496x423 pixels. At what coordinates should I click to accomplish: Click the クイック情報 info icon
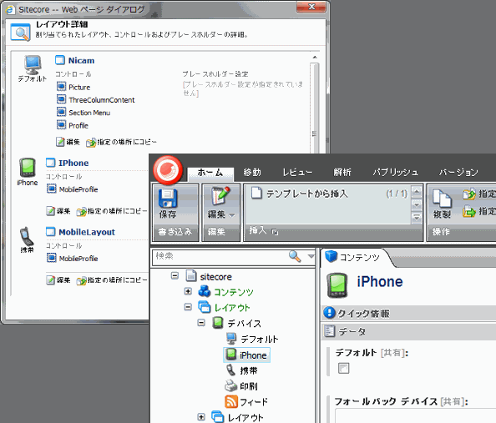[329, 313]
